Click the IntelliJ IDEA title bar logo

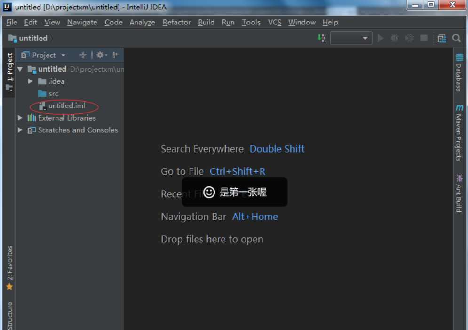(7, 7)
